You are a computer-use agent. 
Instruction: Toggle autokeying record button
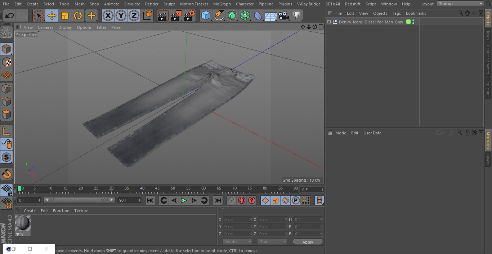click(x=242, y=200)
